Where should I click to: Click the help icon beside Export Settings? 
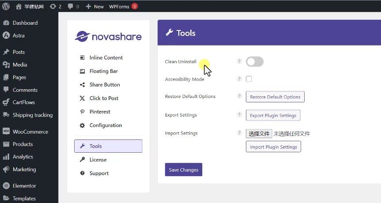(239, 115)
